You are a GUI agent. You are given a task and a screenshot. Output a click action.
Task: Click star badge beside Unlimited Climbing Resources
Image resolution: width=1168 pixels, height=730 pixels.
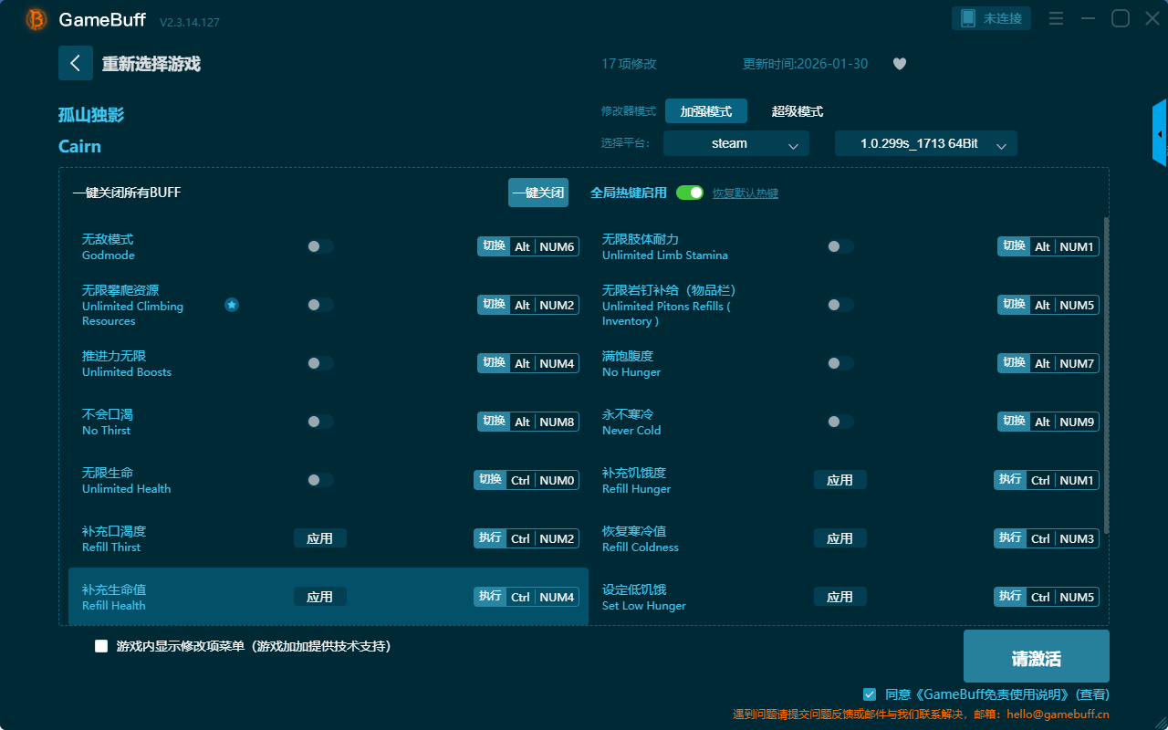[x=232, y=305]
